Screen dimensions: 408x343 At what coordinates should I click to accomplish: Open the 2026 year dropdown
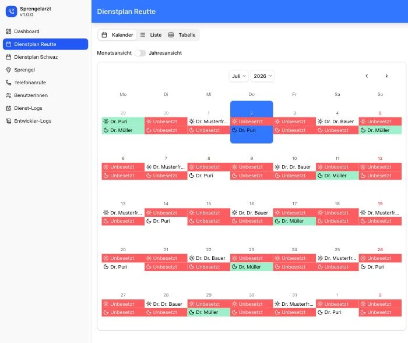tap(262, 76)
